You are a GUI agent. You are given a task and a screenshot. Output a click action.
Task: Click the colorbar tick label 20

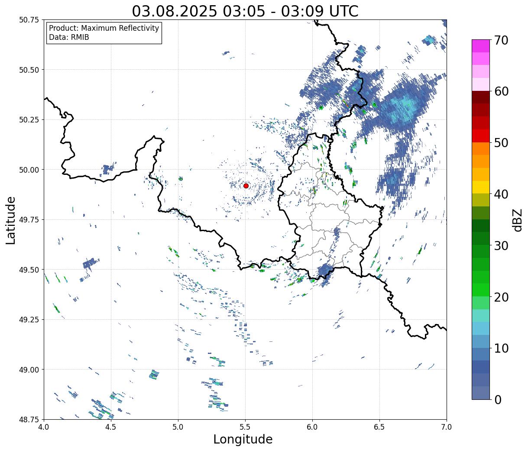pos(501,297)
